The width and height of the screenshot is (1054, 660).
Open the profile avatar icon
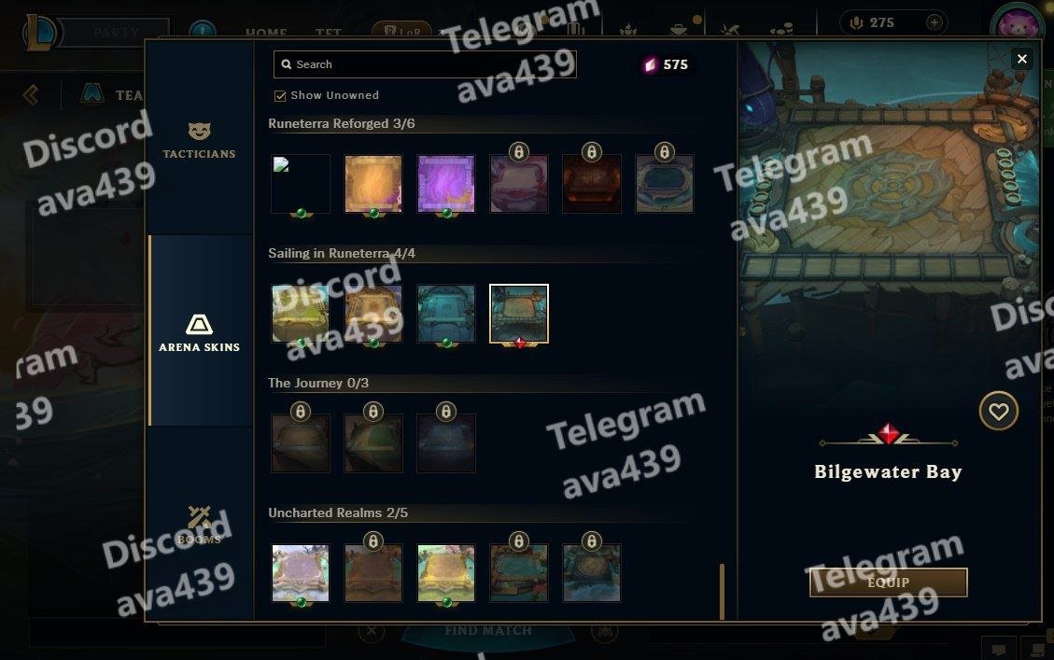coord(1016,24)
